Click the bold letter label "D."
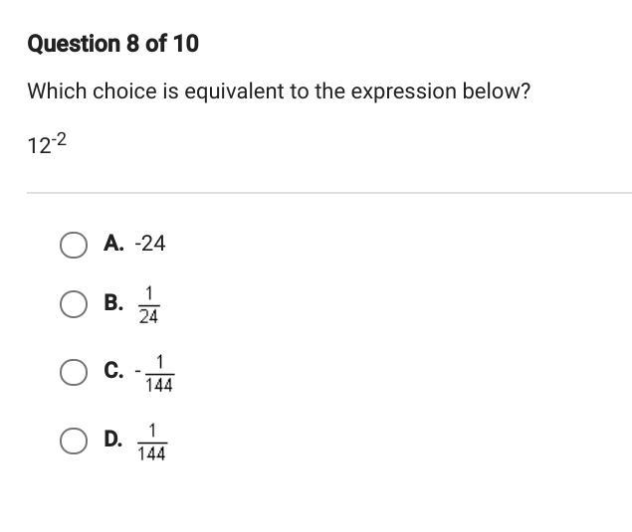This screenshot has width=632, height=532. coord(113,439)
